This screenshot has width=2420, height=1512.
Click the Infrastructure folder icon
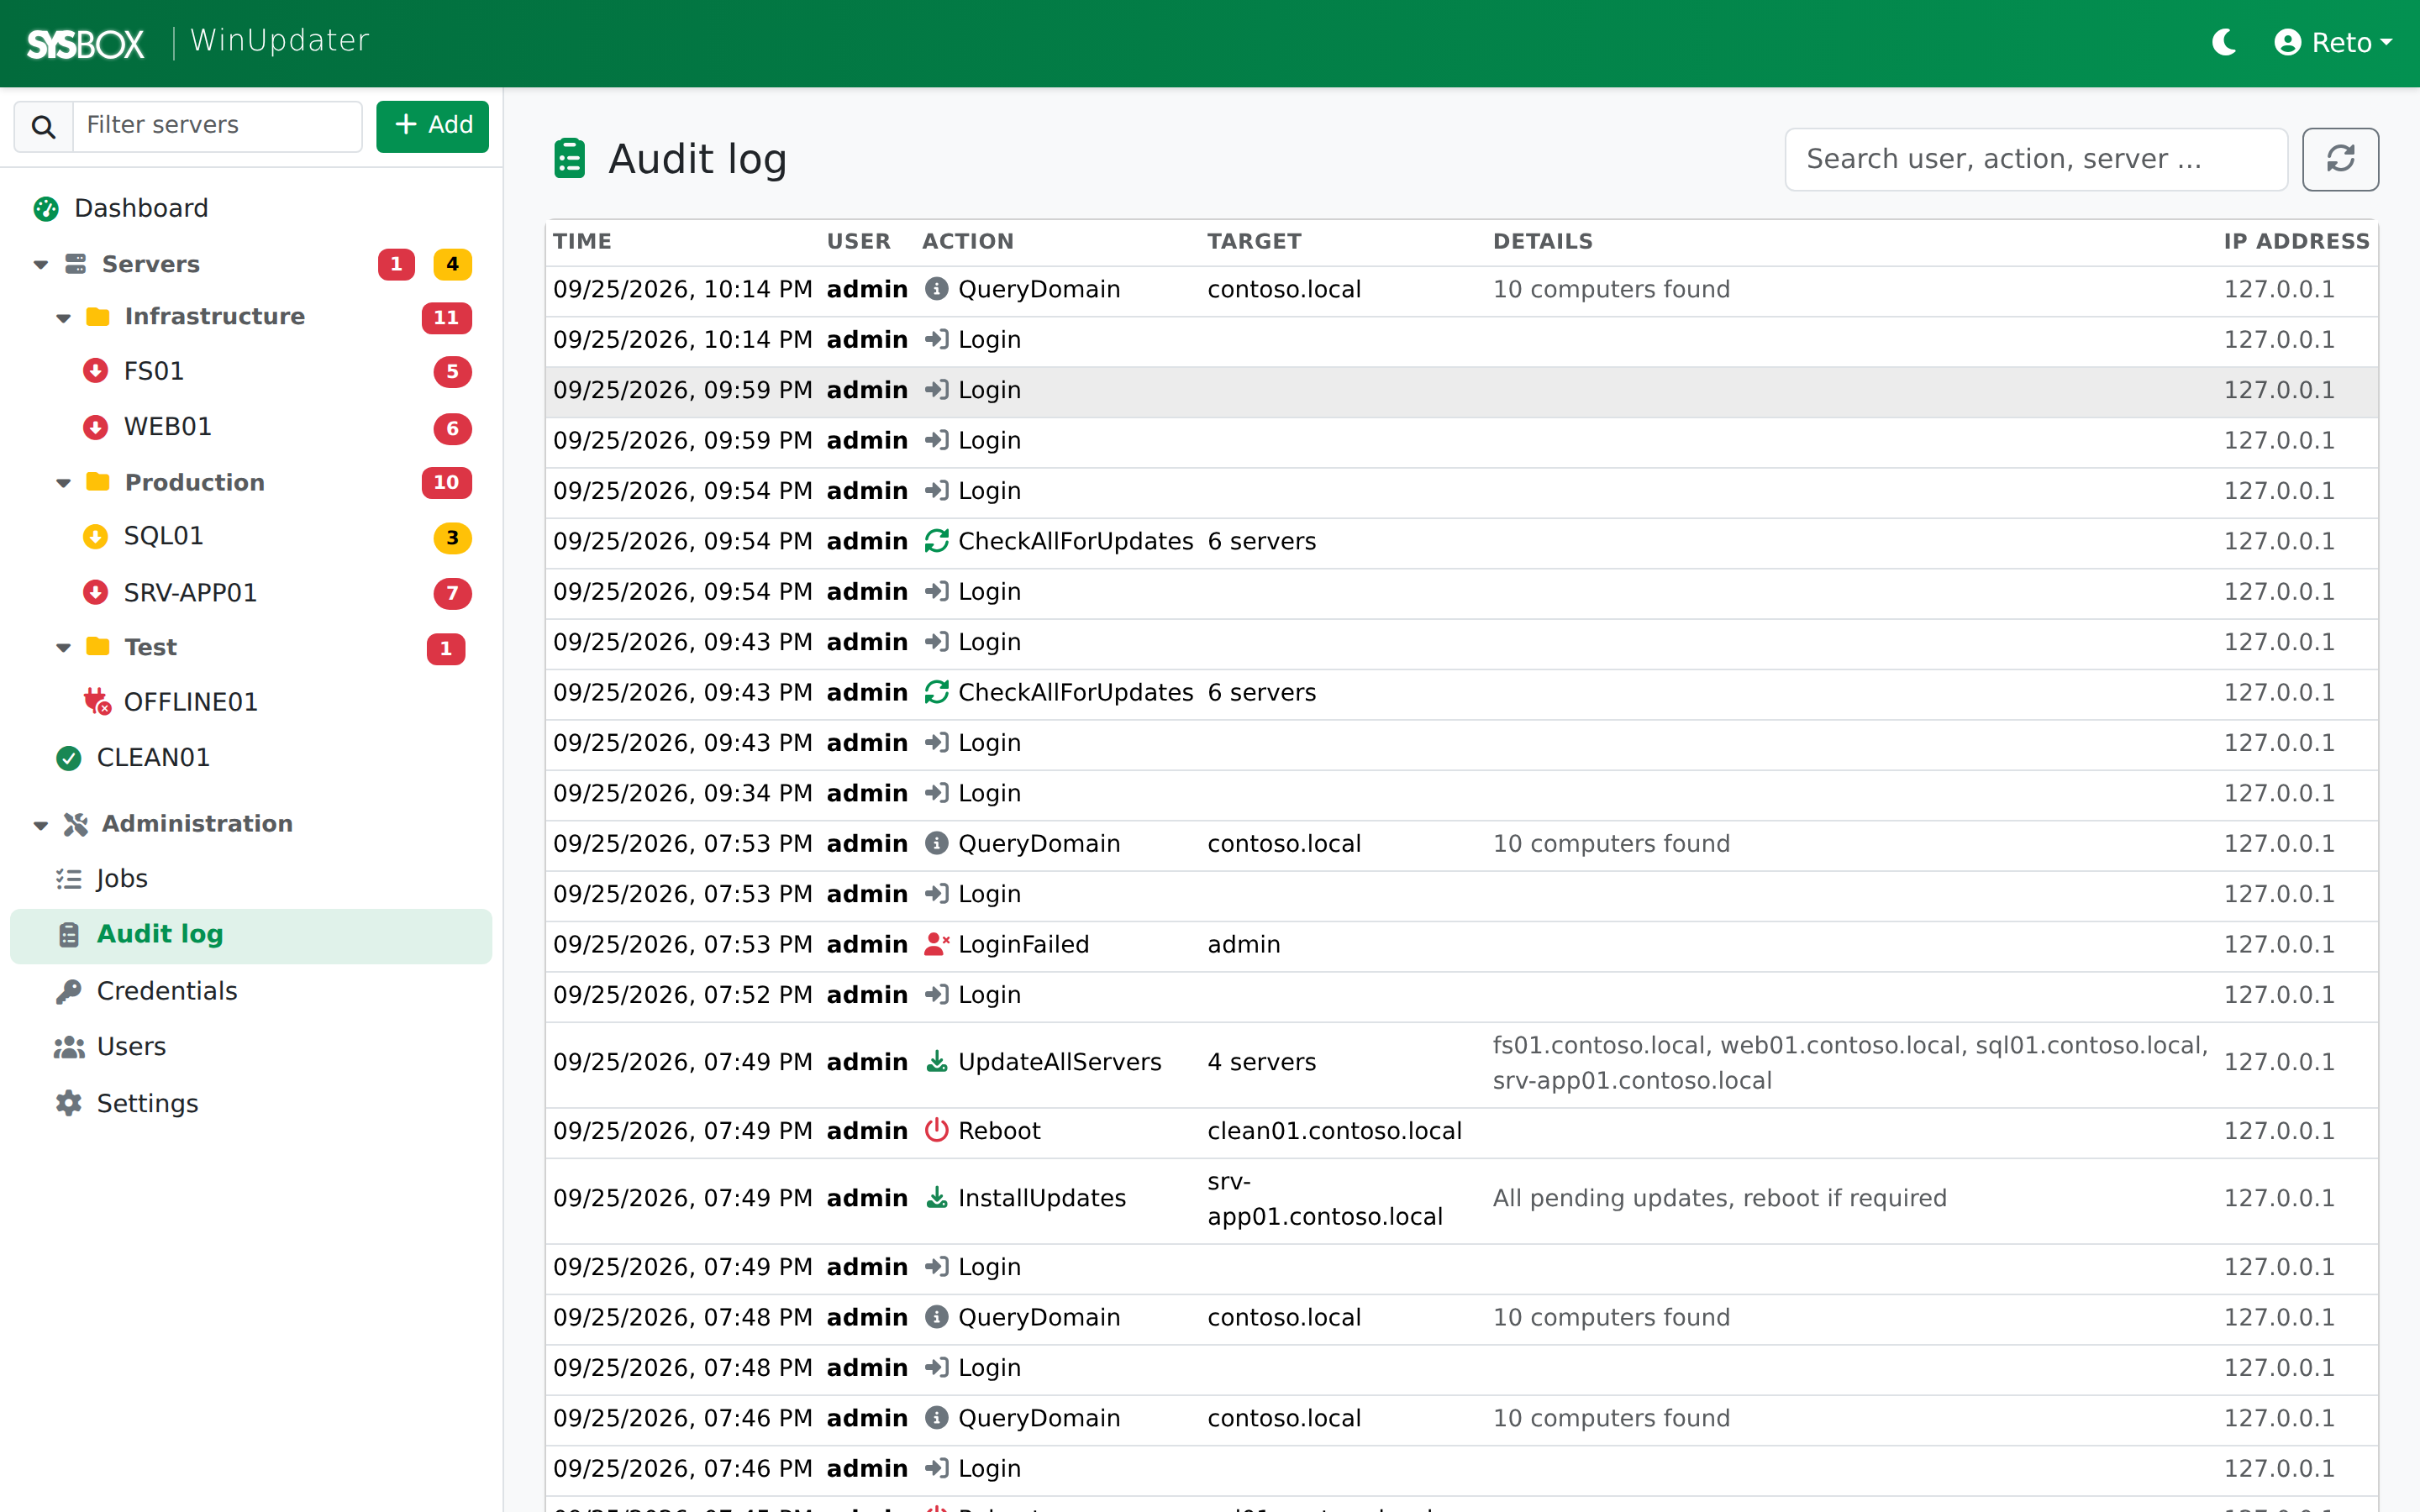[97, 317]
